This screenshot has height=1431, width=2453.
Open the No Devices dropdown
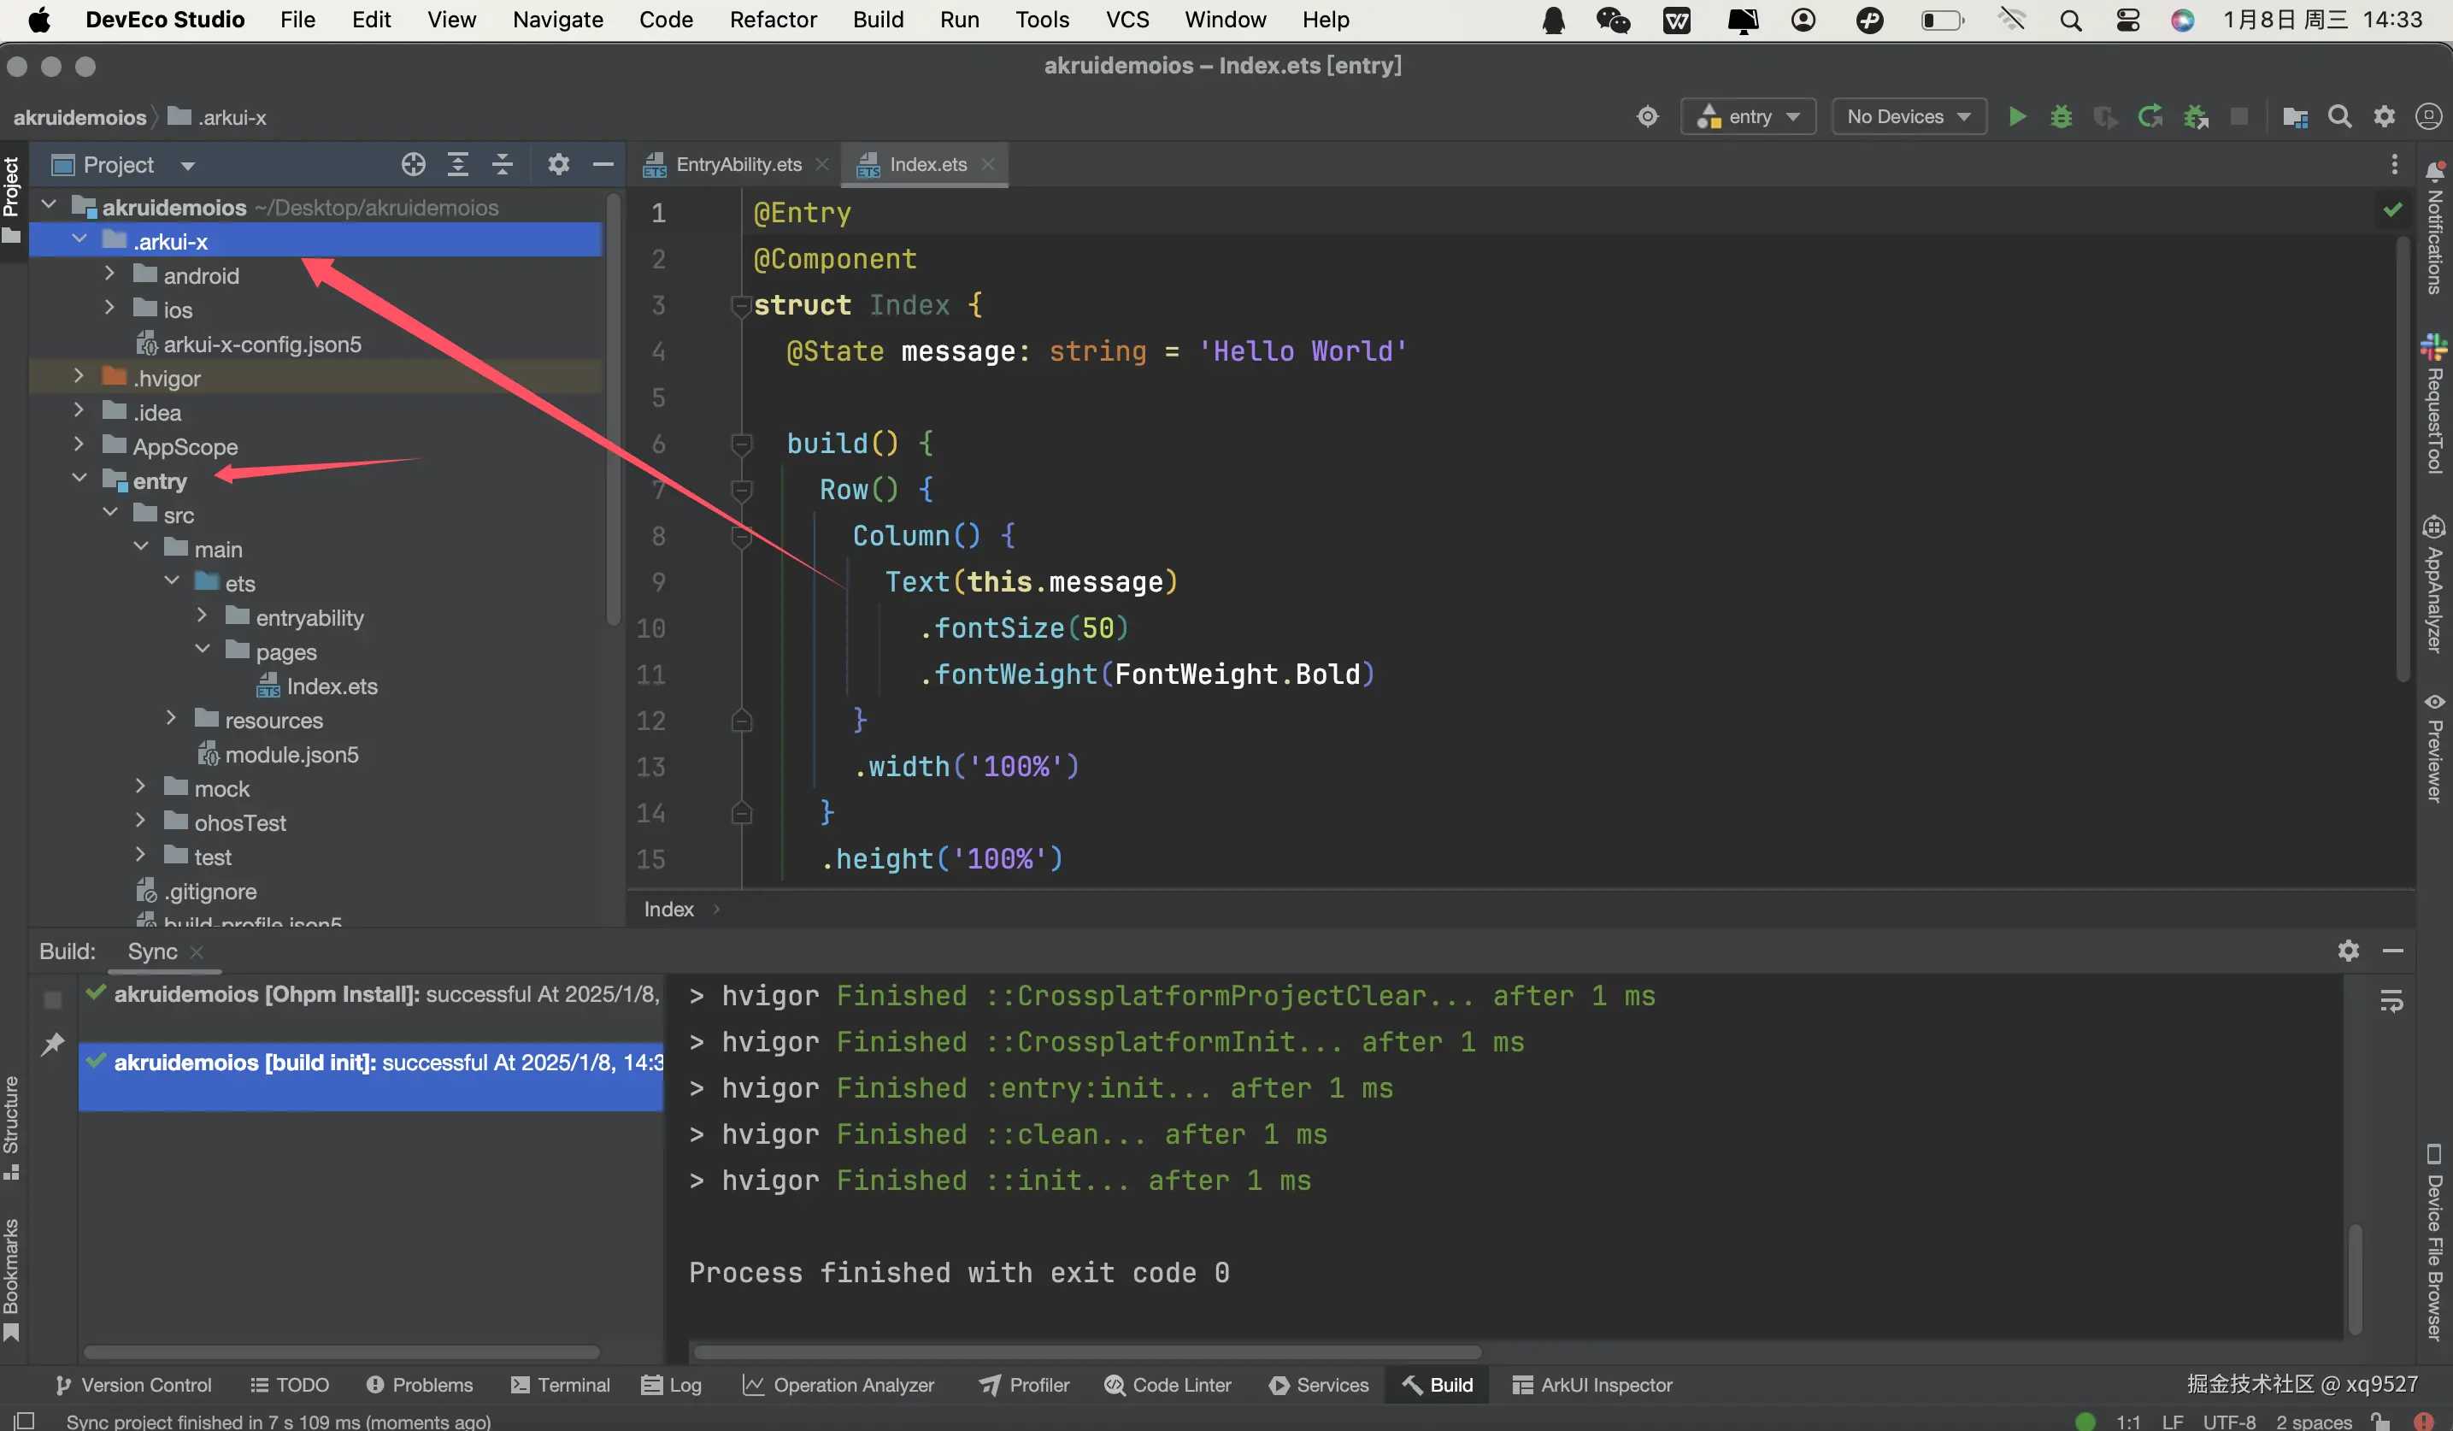(1908, 117)
